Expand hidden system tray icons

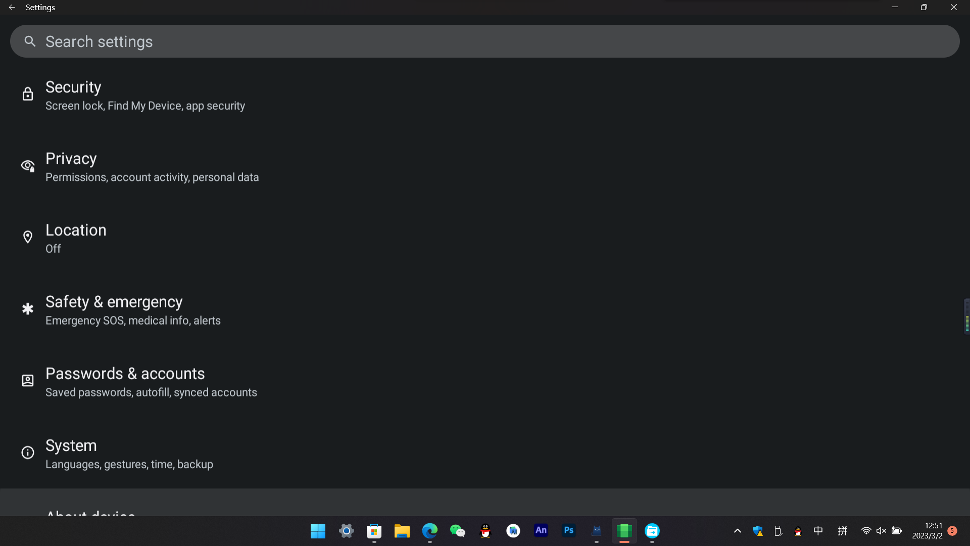(x=737, y=531)
